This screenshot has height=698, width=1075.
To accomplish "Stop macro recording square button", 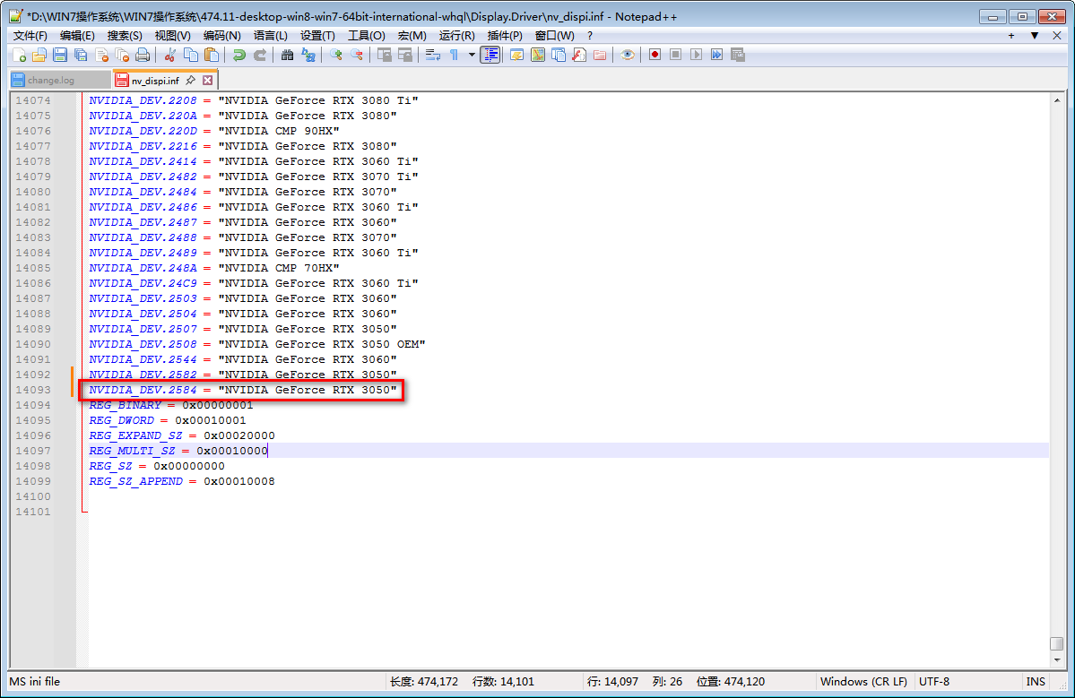I will [x=675, y=55].
